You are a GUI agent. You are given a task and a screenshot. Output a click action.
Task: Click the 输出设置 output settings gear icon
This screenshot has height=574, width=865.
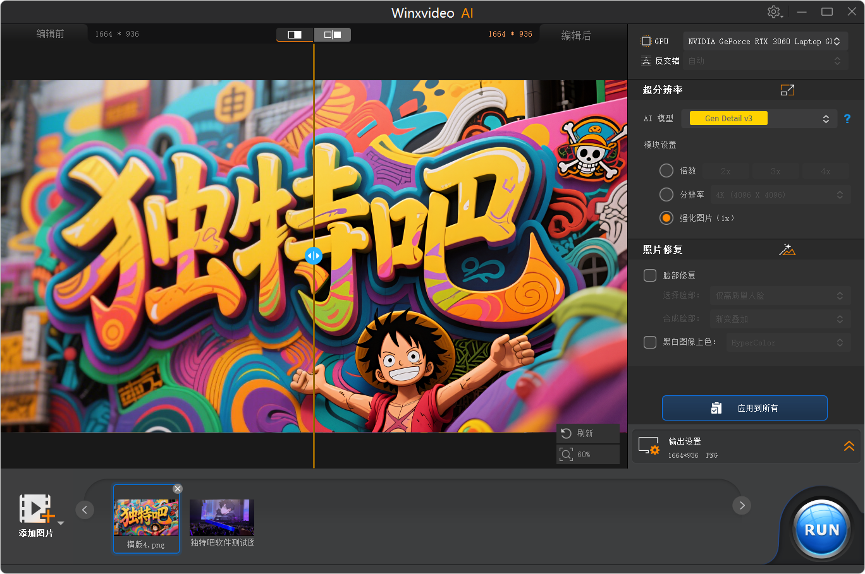(x=649, y=446)
